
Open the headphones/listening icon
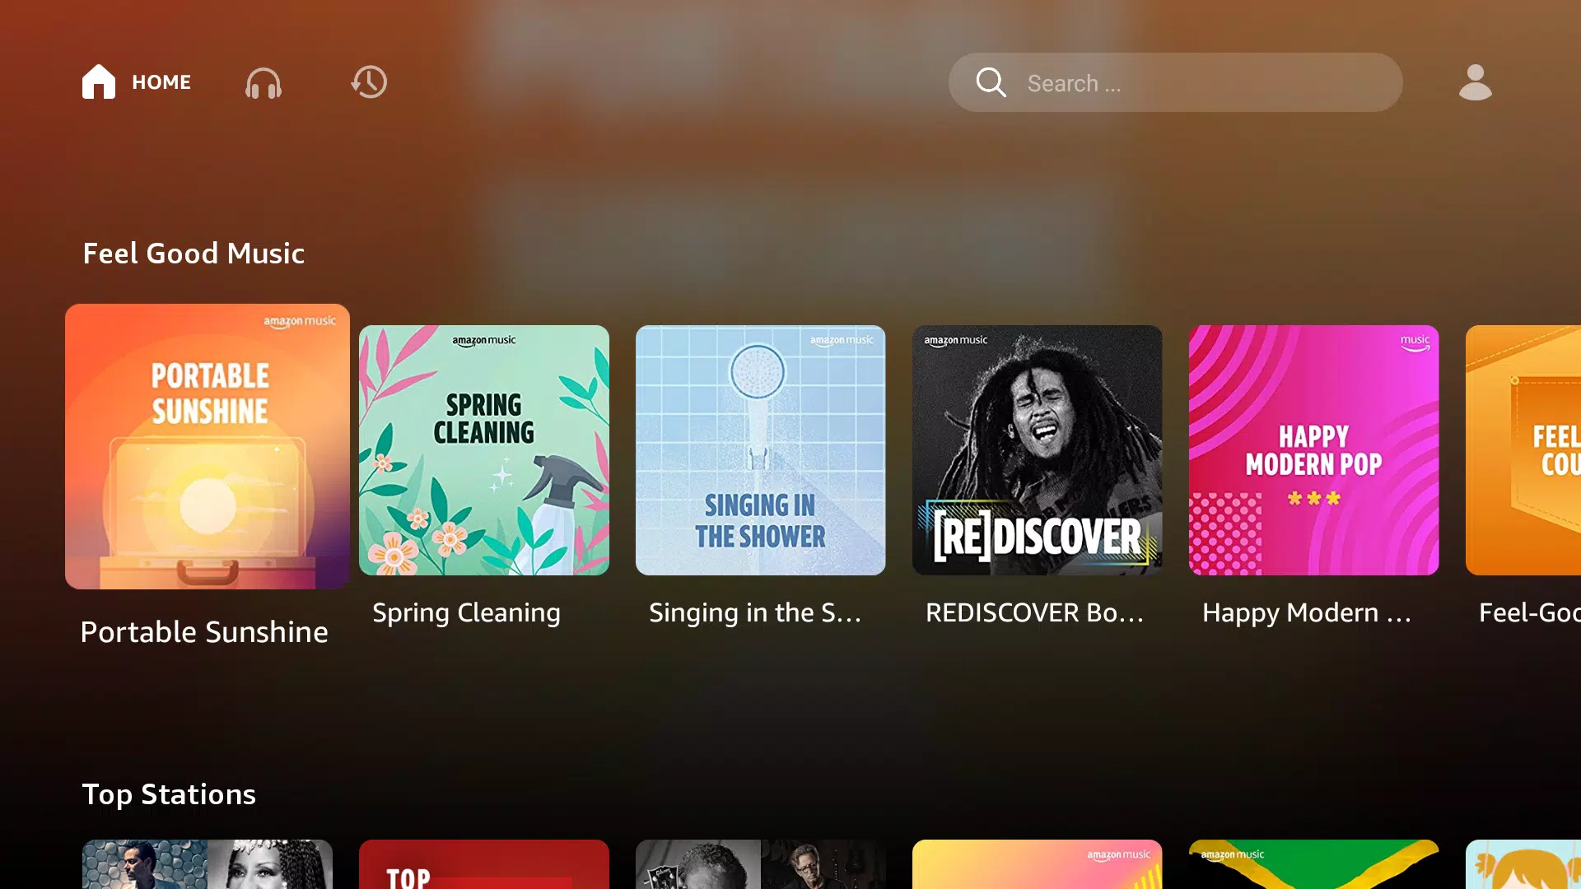pyautogui.click(x=263, y=82)
